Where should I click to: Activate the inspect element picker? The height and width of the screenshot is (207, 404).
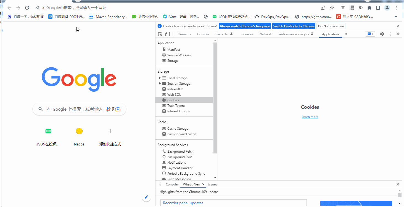[x=160, y=34]
